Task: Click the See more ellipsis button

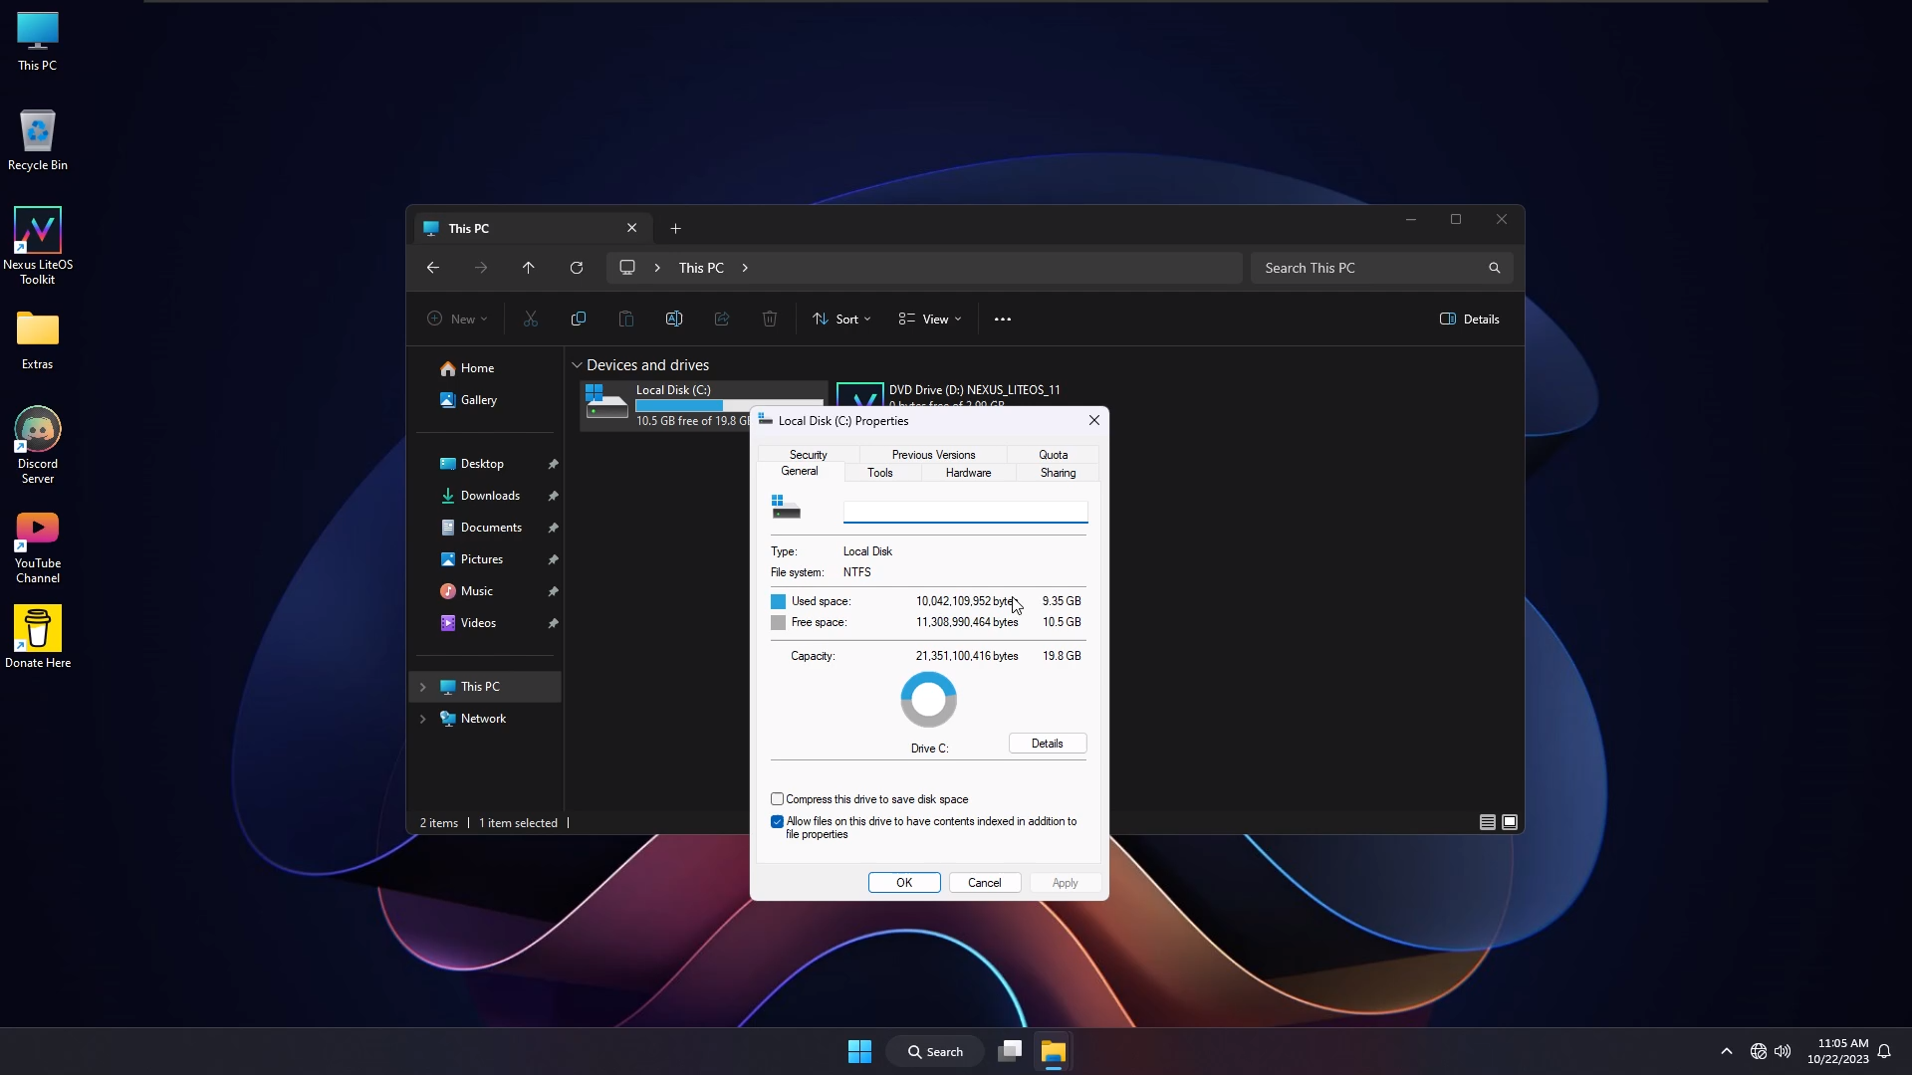Action: [1003, 320]
